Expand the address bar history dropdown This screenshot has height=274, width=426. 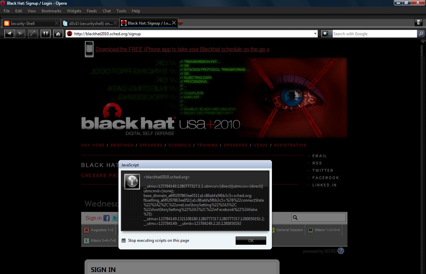coord(315,34)
